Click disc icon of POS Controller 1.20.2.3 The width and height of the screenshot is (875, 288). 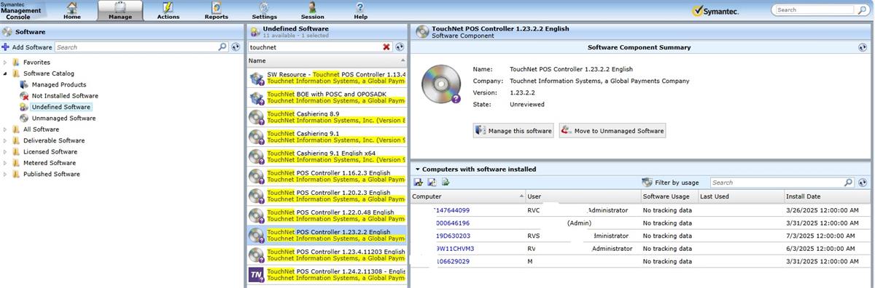tap(256, 196)
